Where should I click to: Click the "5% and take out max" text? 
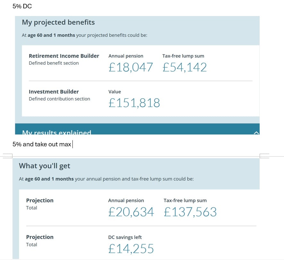(42, 144)
